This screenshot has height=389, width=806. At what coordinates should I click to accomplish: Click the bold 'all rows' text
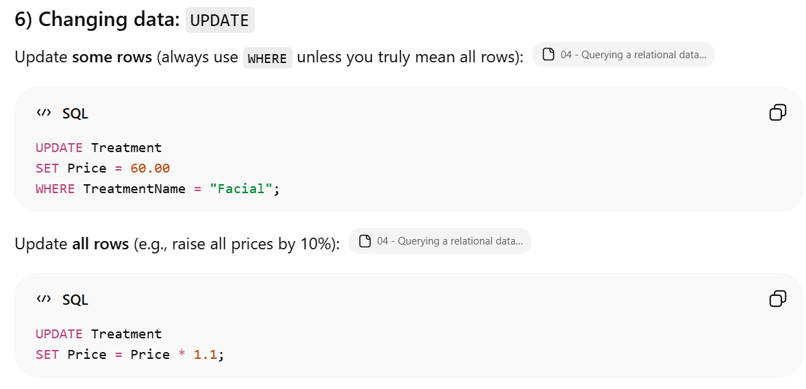[101, 244]
